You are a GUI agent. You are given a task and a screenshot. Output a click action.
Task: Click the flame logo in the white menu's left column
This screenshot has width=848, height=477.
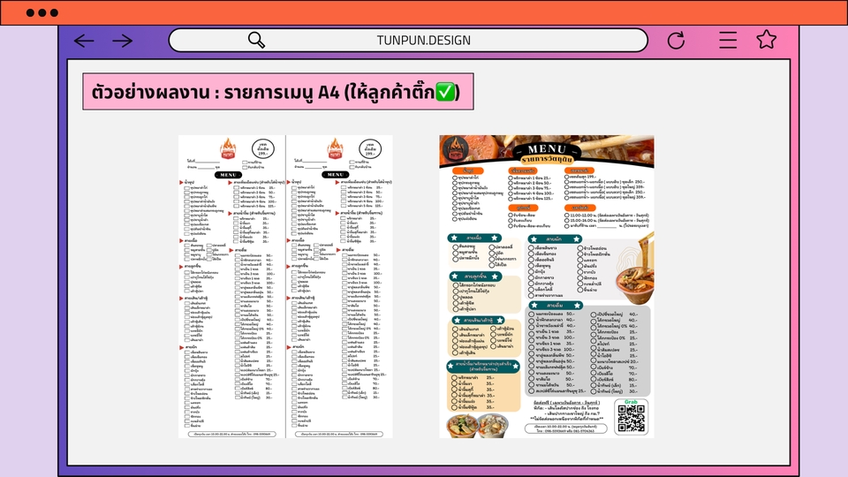point(228,148)
